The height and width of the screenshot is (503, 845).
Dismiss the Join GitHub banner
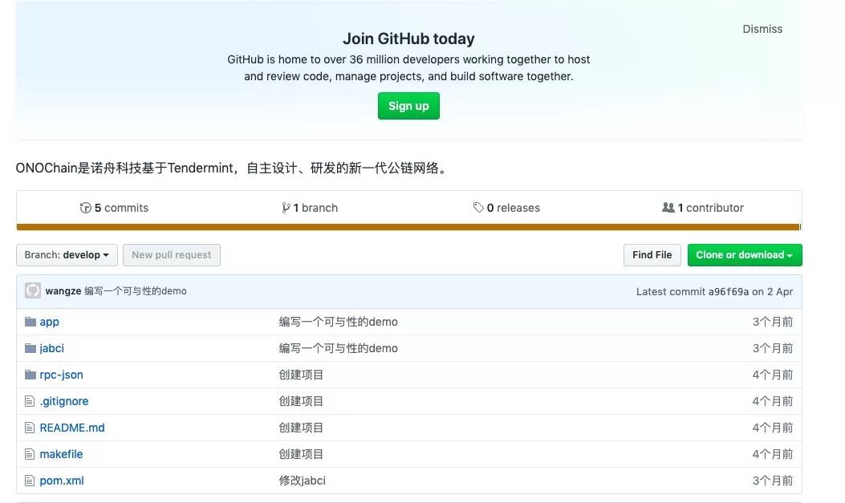(762, 29)
